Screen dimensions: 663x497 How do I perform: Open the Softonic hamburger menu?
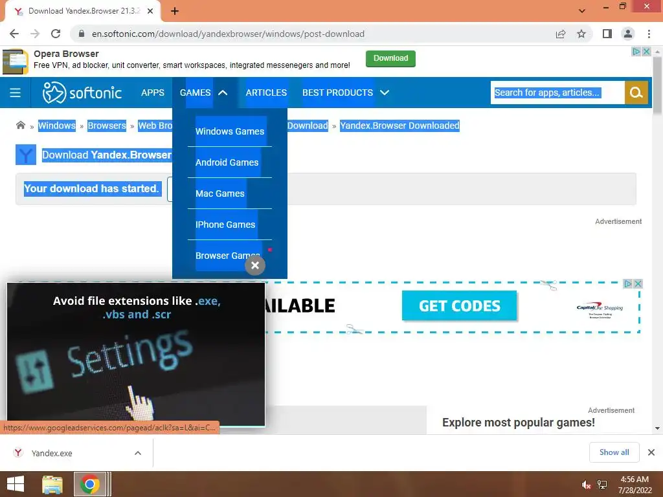(16, 93)
